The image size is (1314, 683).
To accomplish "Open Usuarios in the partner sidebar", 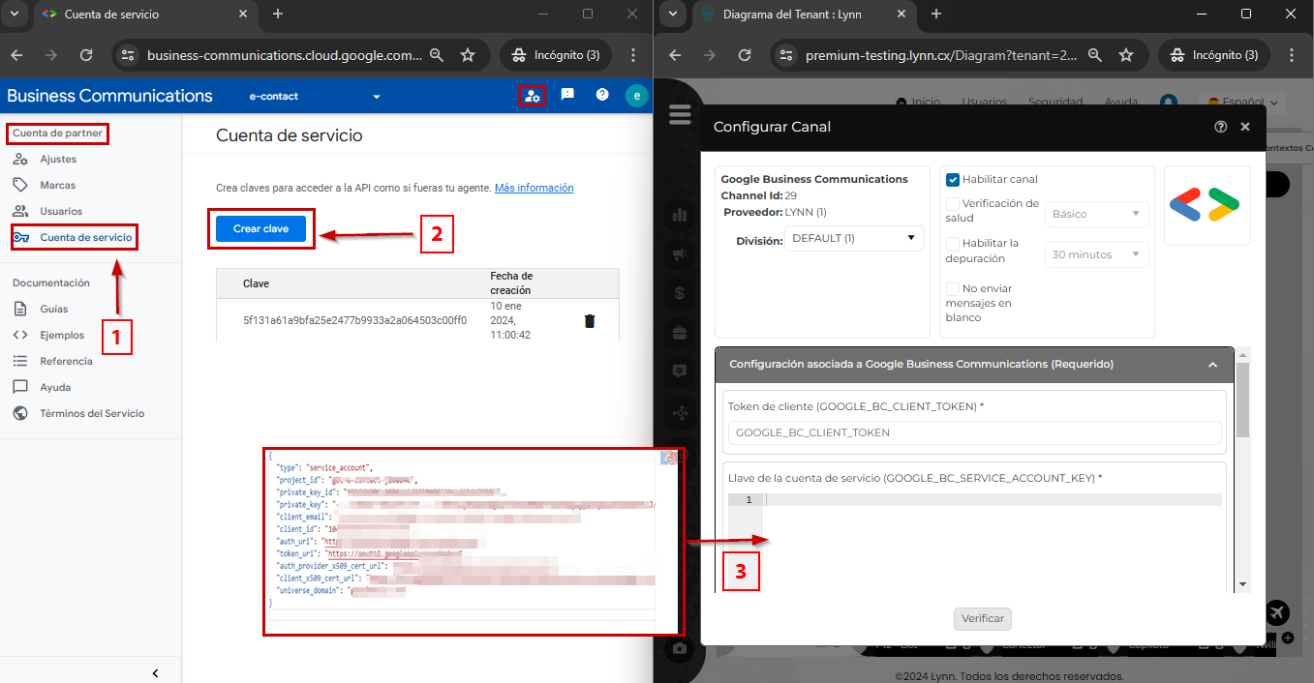I will [61, 211].
